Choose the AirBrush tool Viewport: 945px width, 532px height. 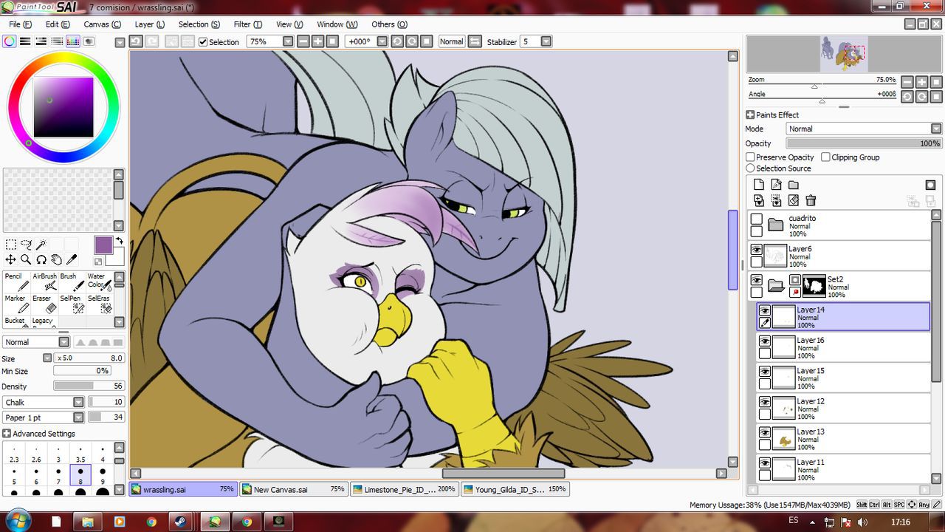[x=45, y=282]
